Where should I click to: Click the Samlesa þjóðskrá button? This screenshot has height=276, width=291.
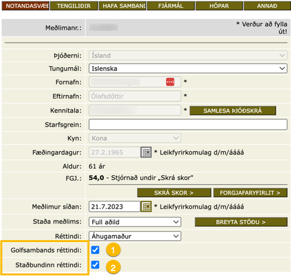[233, 111]
